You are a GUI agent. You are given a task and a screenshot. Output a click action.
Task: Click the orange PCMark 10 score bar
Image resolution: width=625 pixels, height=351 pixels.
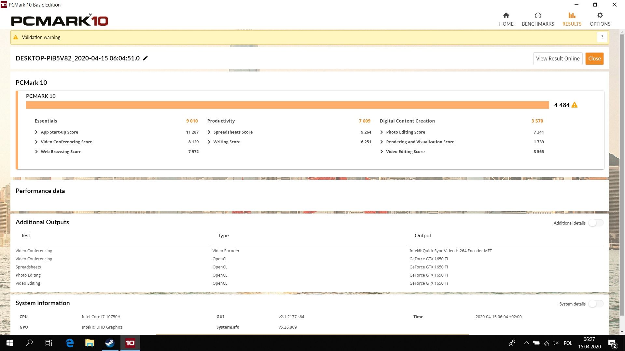[287, 105]
